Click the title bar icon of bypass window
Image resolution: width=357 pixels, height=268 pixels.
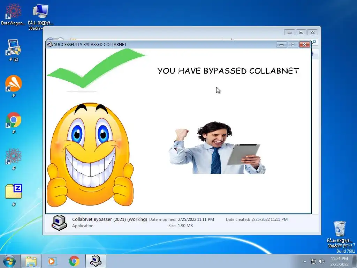click(x=50, y=44)
